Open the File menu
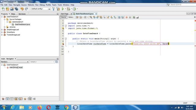This screenshot has height=110, width=196. (x=2, y=5)
